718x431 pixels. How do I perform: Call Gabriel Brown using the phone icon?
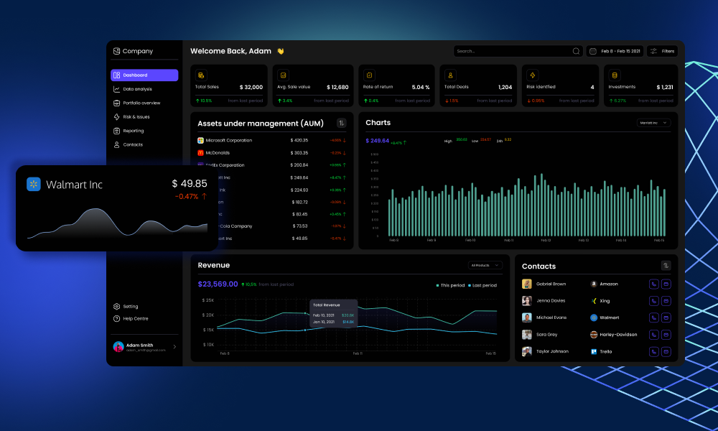(x=654, y=284)
